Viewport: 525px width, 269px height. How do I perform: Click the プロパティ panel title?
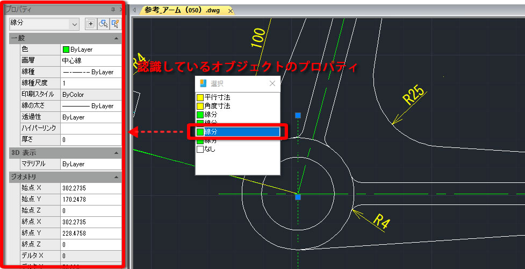pos(19,9)
